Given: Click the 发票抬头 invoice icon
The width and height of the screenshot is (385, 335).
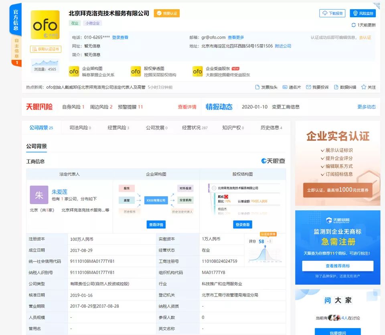Looking at the screenshot, I should tap(257, 87).
